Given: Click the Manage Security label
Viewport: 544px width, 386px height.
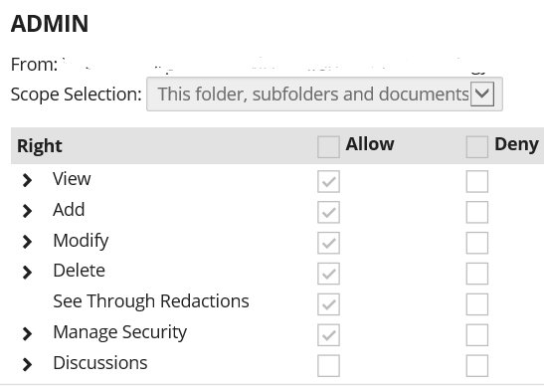Looking at the screenshot, I should coord(119,332).
